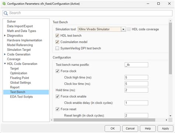The image size is (175, 133).
Task: Click the horizontal scrollbar thumb
Action: pyautogui.click(x=104, y=120)
